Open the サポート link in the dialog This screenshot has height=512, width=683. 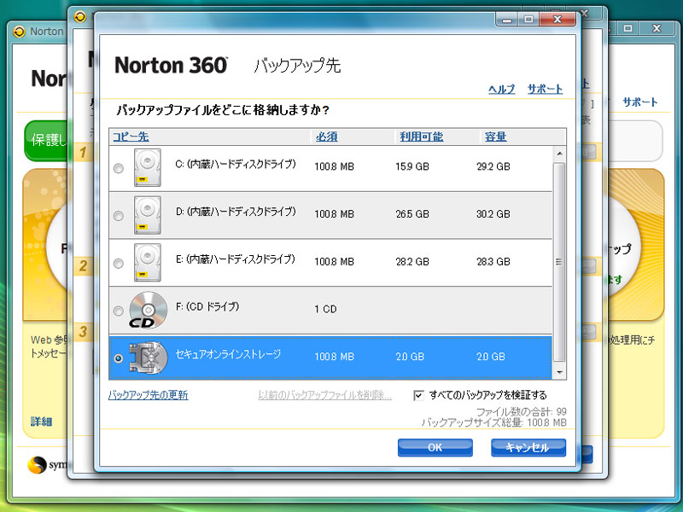click(x=545, y=90)
